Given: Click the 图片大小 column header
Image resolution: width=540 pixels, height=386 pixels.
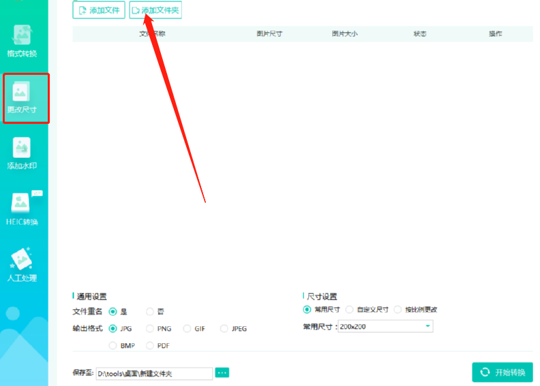Looking at the screenshot, I should [345, 33].
